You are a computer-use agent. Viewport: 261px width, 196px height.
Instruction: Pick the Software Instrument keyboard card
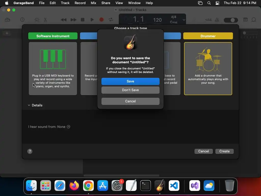tap(53, 68)
